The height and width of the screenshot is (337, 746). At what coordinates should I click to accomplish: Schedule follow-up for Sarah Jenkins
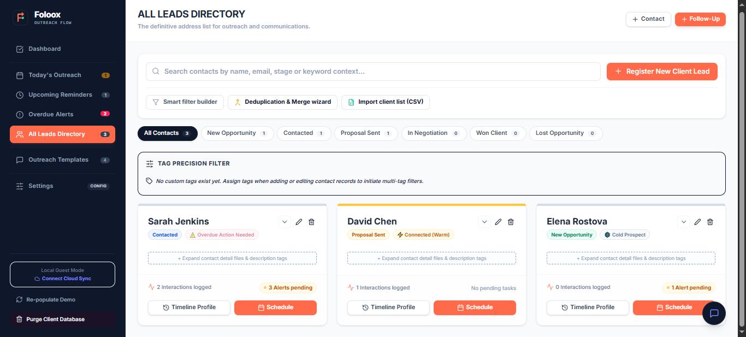tap(275, 308)
